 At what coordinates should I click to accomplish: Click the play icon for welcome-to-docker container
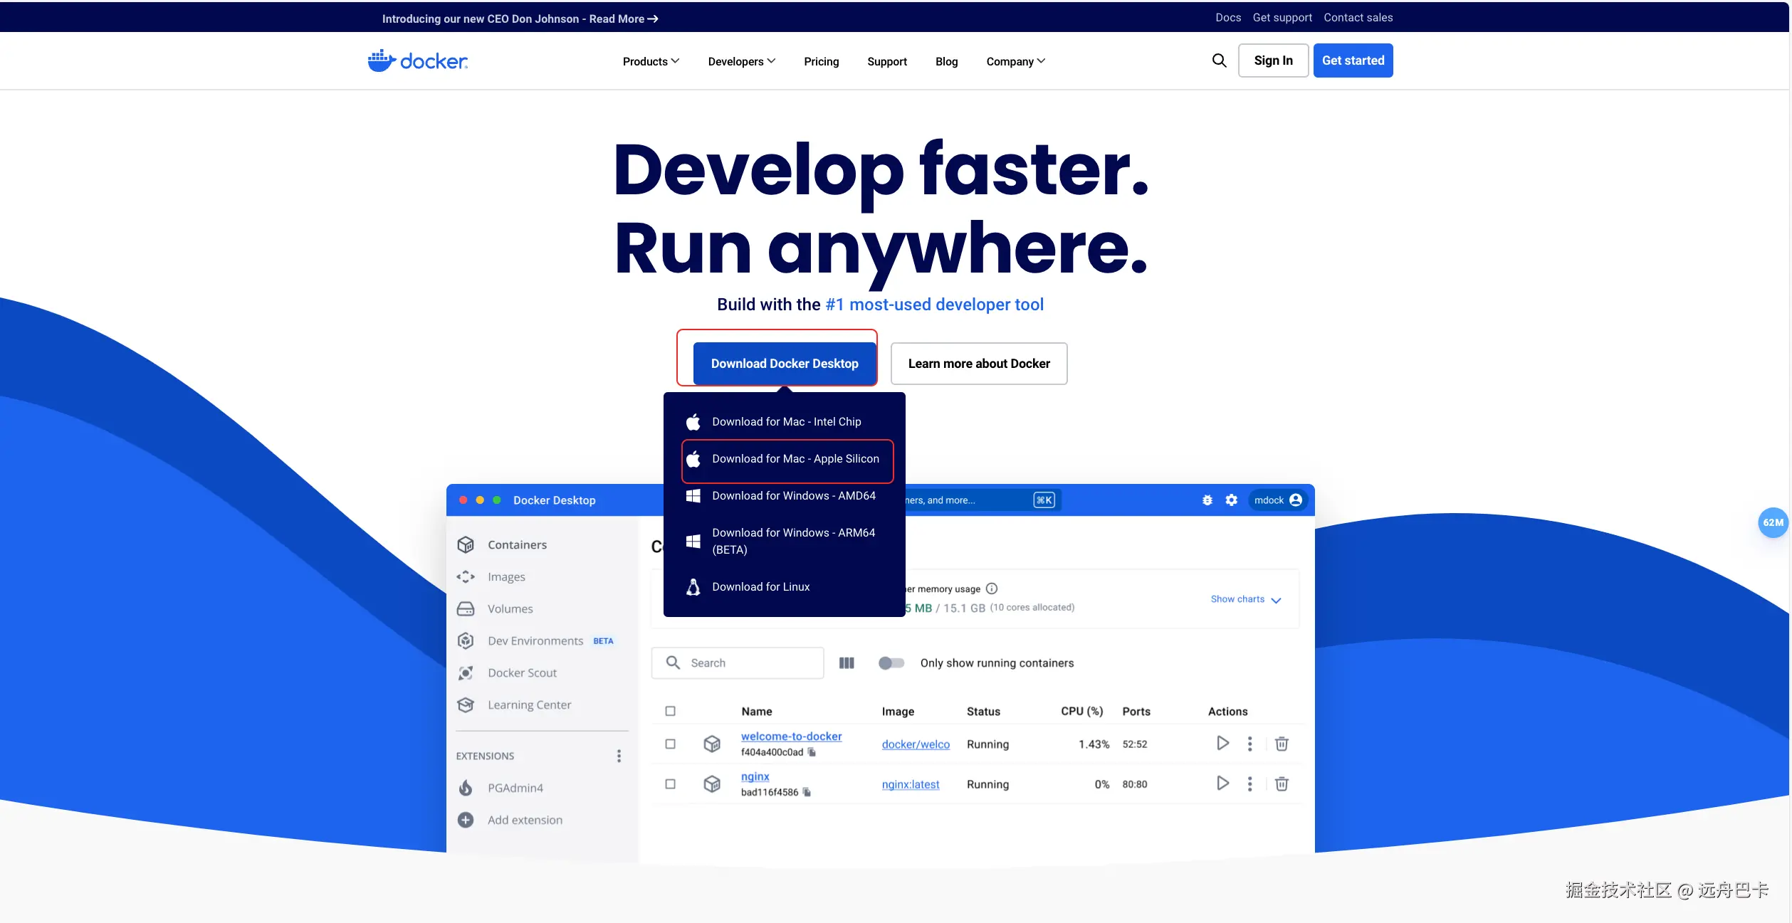pos(1222,744)
